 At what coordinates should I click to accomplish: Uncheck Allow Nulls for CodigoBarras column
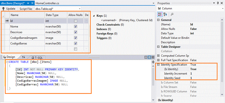(x=76, y=43)
